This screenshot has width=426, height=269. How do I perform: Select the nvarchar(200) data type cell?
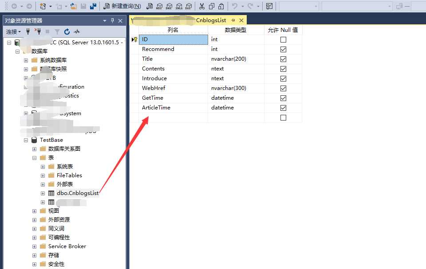(x=236, y=59)
